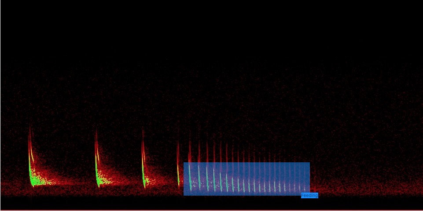Viewport: 423px width, 211px height.
Task: Select the left edge of Feeding region
Action: [x=184, y=179]
